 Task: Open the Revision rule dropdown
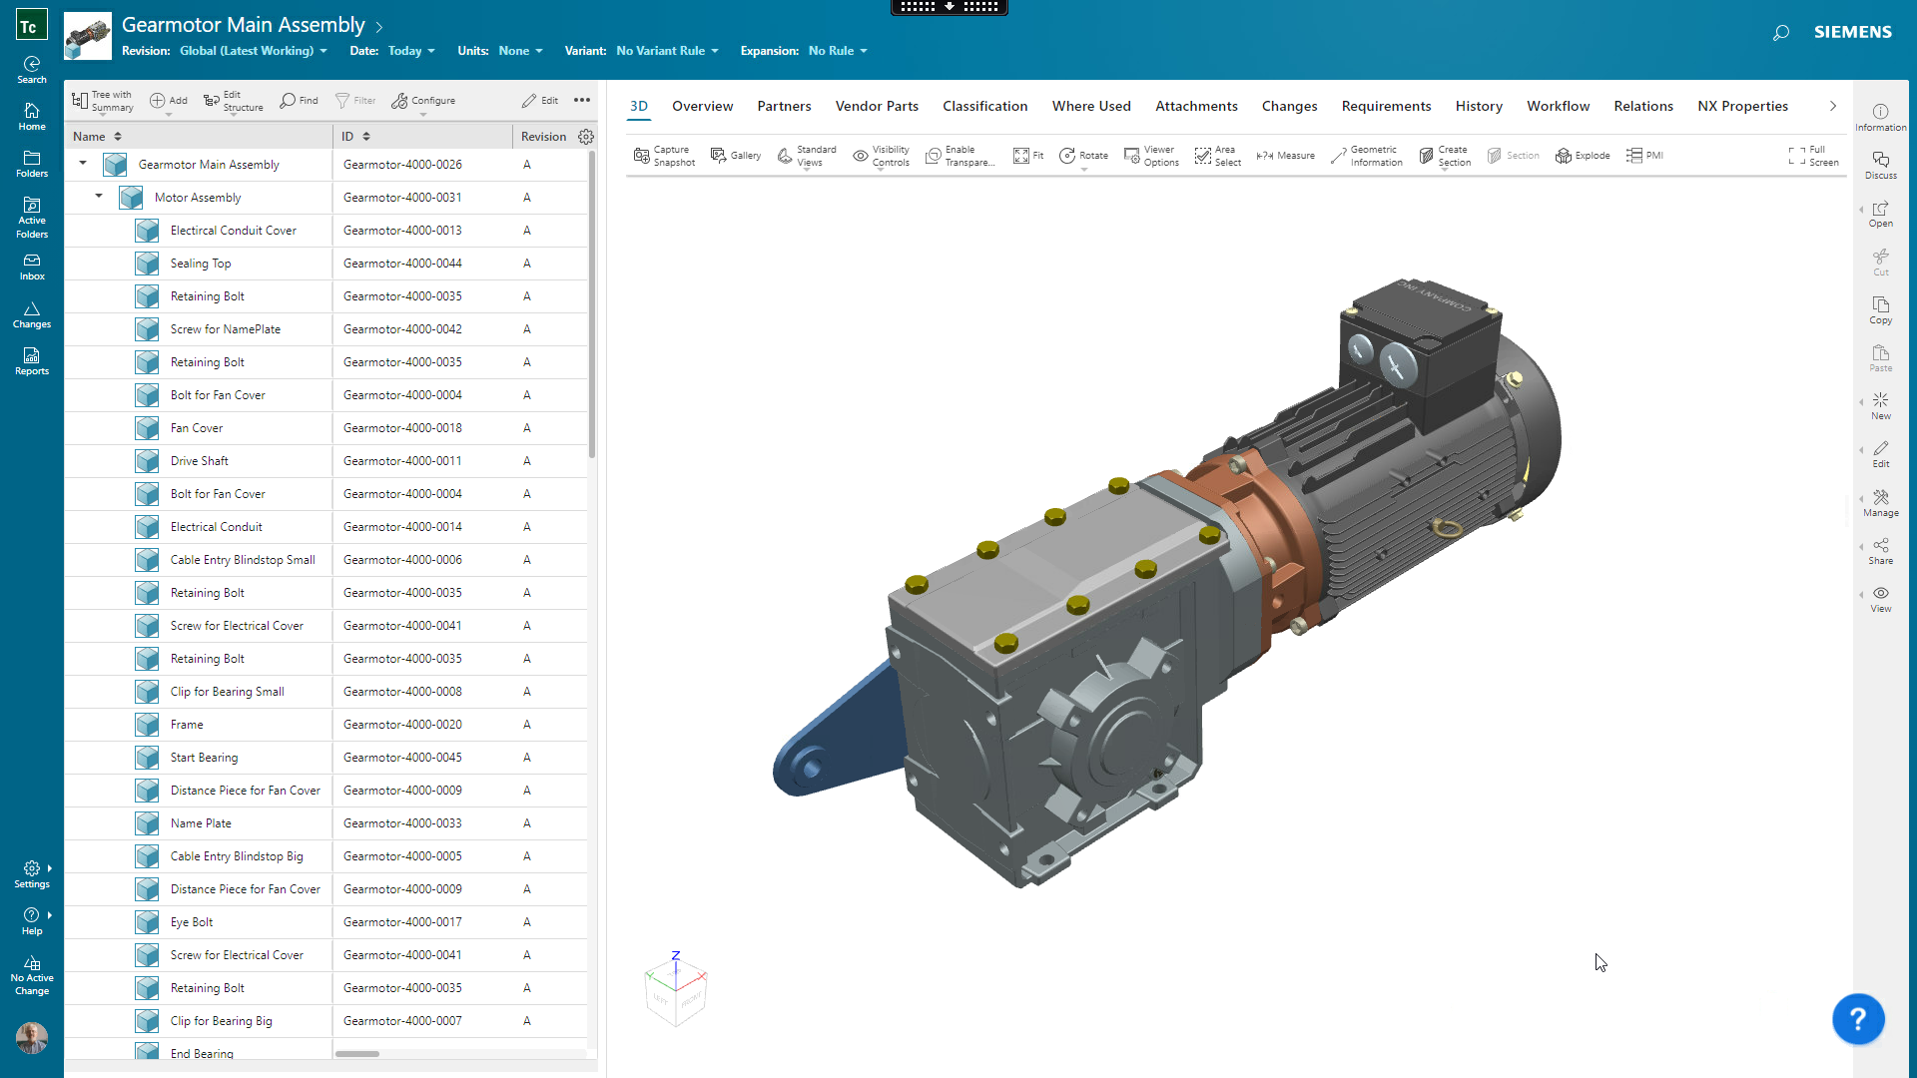(x=254, y=51)
